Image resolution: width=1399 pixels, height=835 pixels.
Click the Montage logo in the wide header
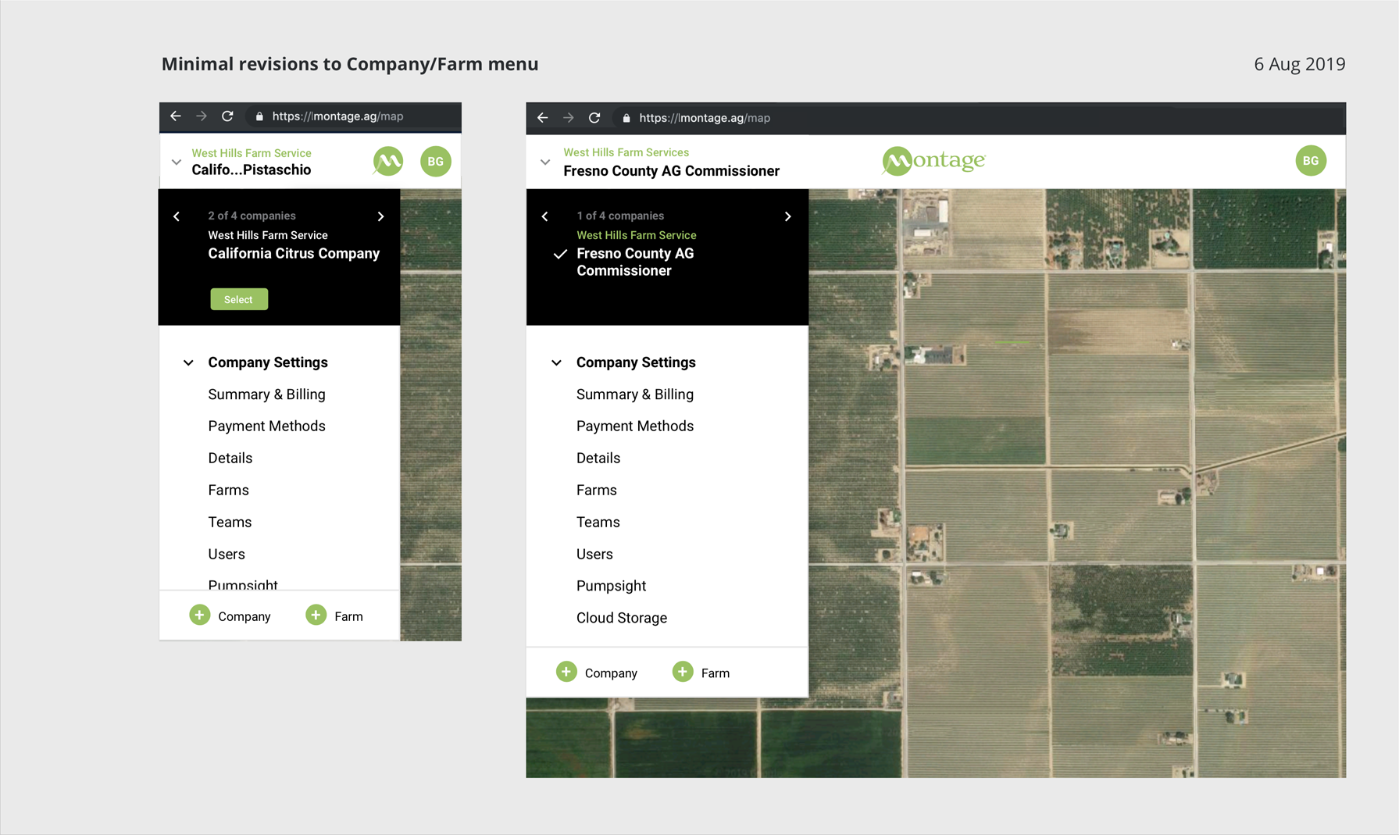pos(933,161)
